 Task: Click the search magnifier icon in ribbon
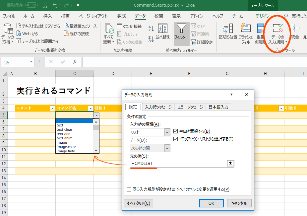286,16
